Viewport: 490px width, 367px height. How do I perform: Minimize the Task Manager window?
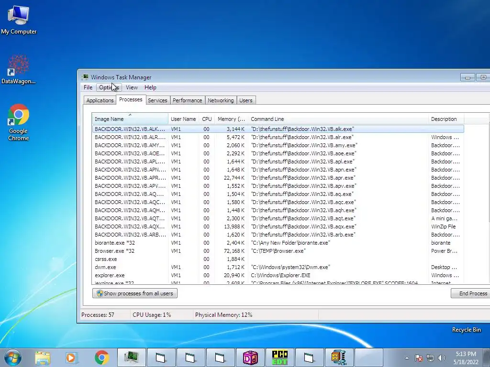pyautogui.click(x=468, y=77)
